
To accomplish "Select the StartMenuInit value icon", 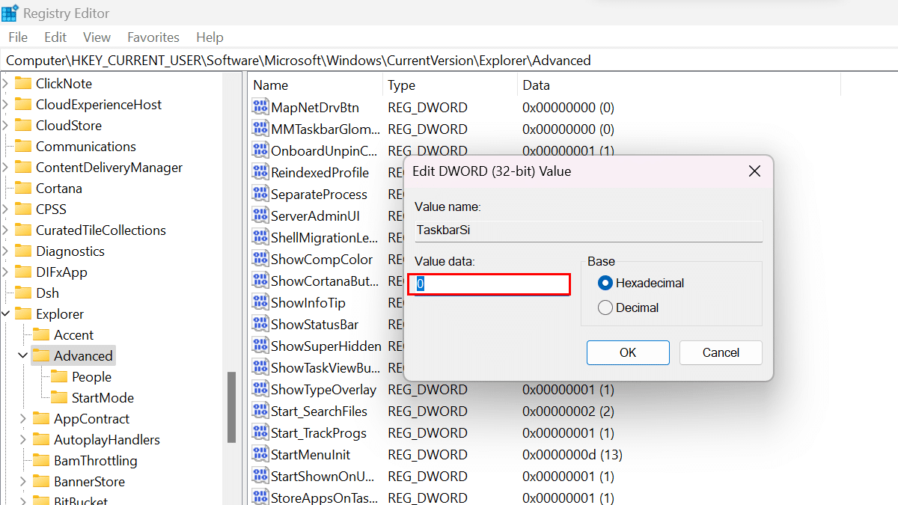I will click(x=260, y=455).
